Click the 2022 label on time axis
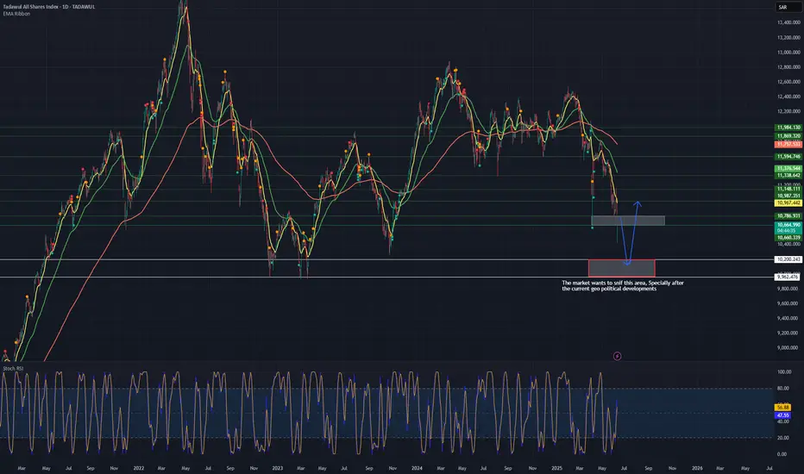The height and width of the screenshot is (474, 804). coord(138,468)
